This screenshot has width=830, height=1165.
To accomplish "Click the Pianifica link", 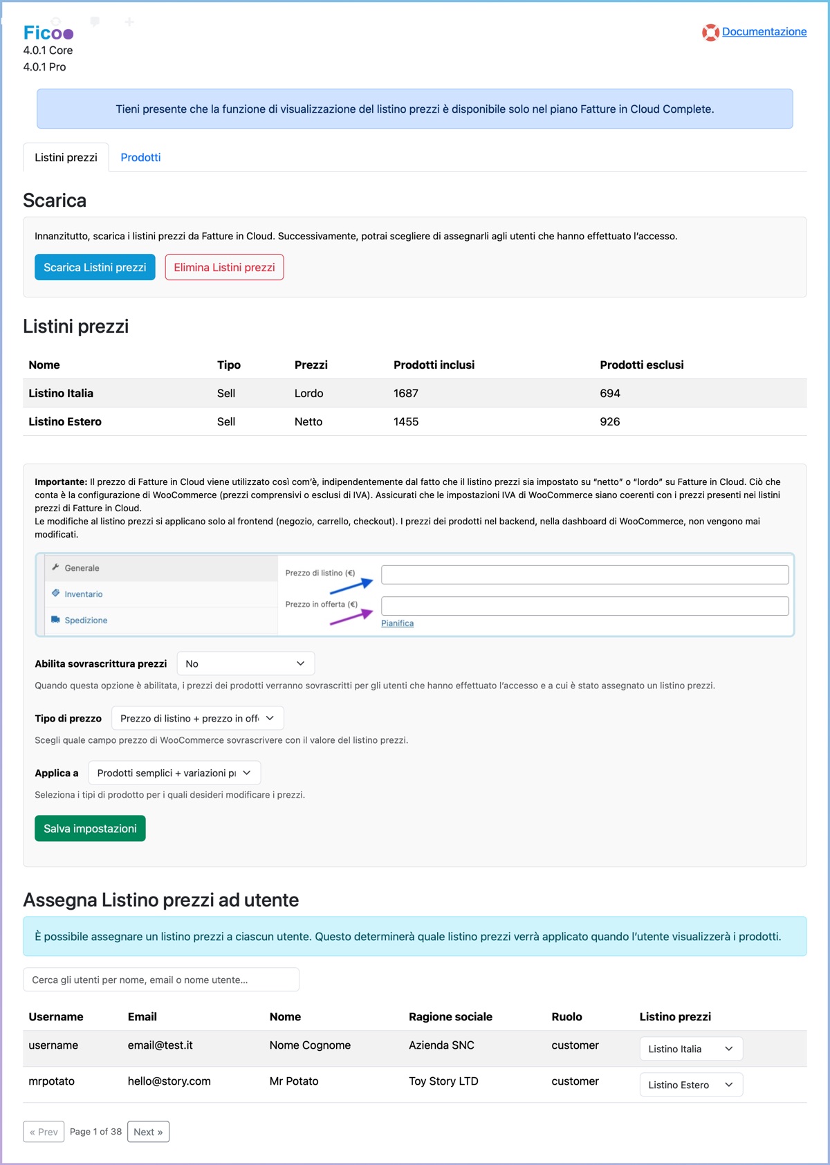I will click(x=397, y=623).
